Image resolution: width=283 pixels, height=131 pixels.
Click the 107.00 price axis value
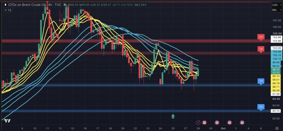(277, 20)
